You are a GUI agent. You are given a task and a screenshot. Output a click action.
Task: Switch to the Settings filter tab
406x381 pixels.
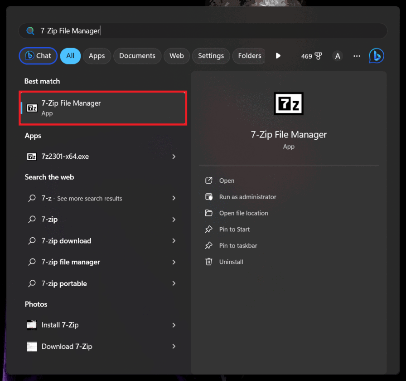[x=211, y=56]
